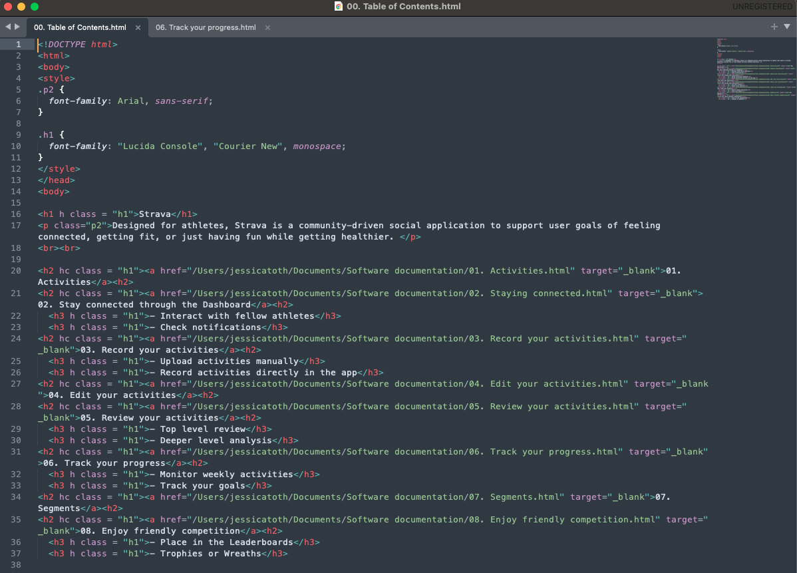Click 'Trophies or Wreaths' on line 37

pos(211,554)
